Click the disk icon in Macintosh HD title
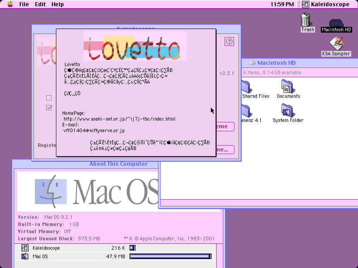 [x=252, y=63]
